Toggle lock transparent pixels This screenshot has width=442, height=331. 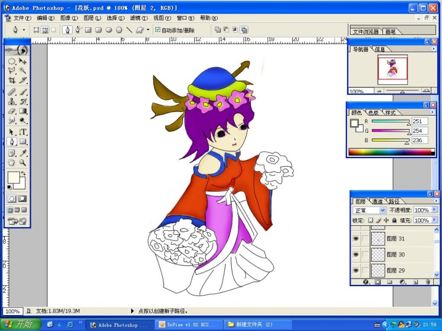pyautogui.click(x=371, y=220)
